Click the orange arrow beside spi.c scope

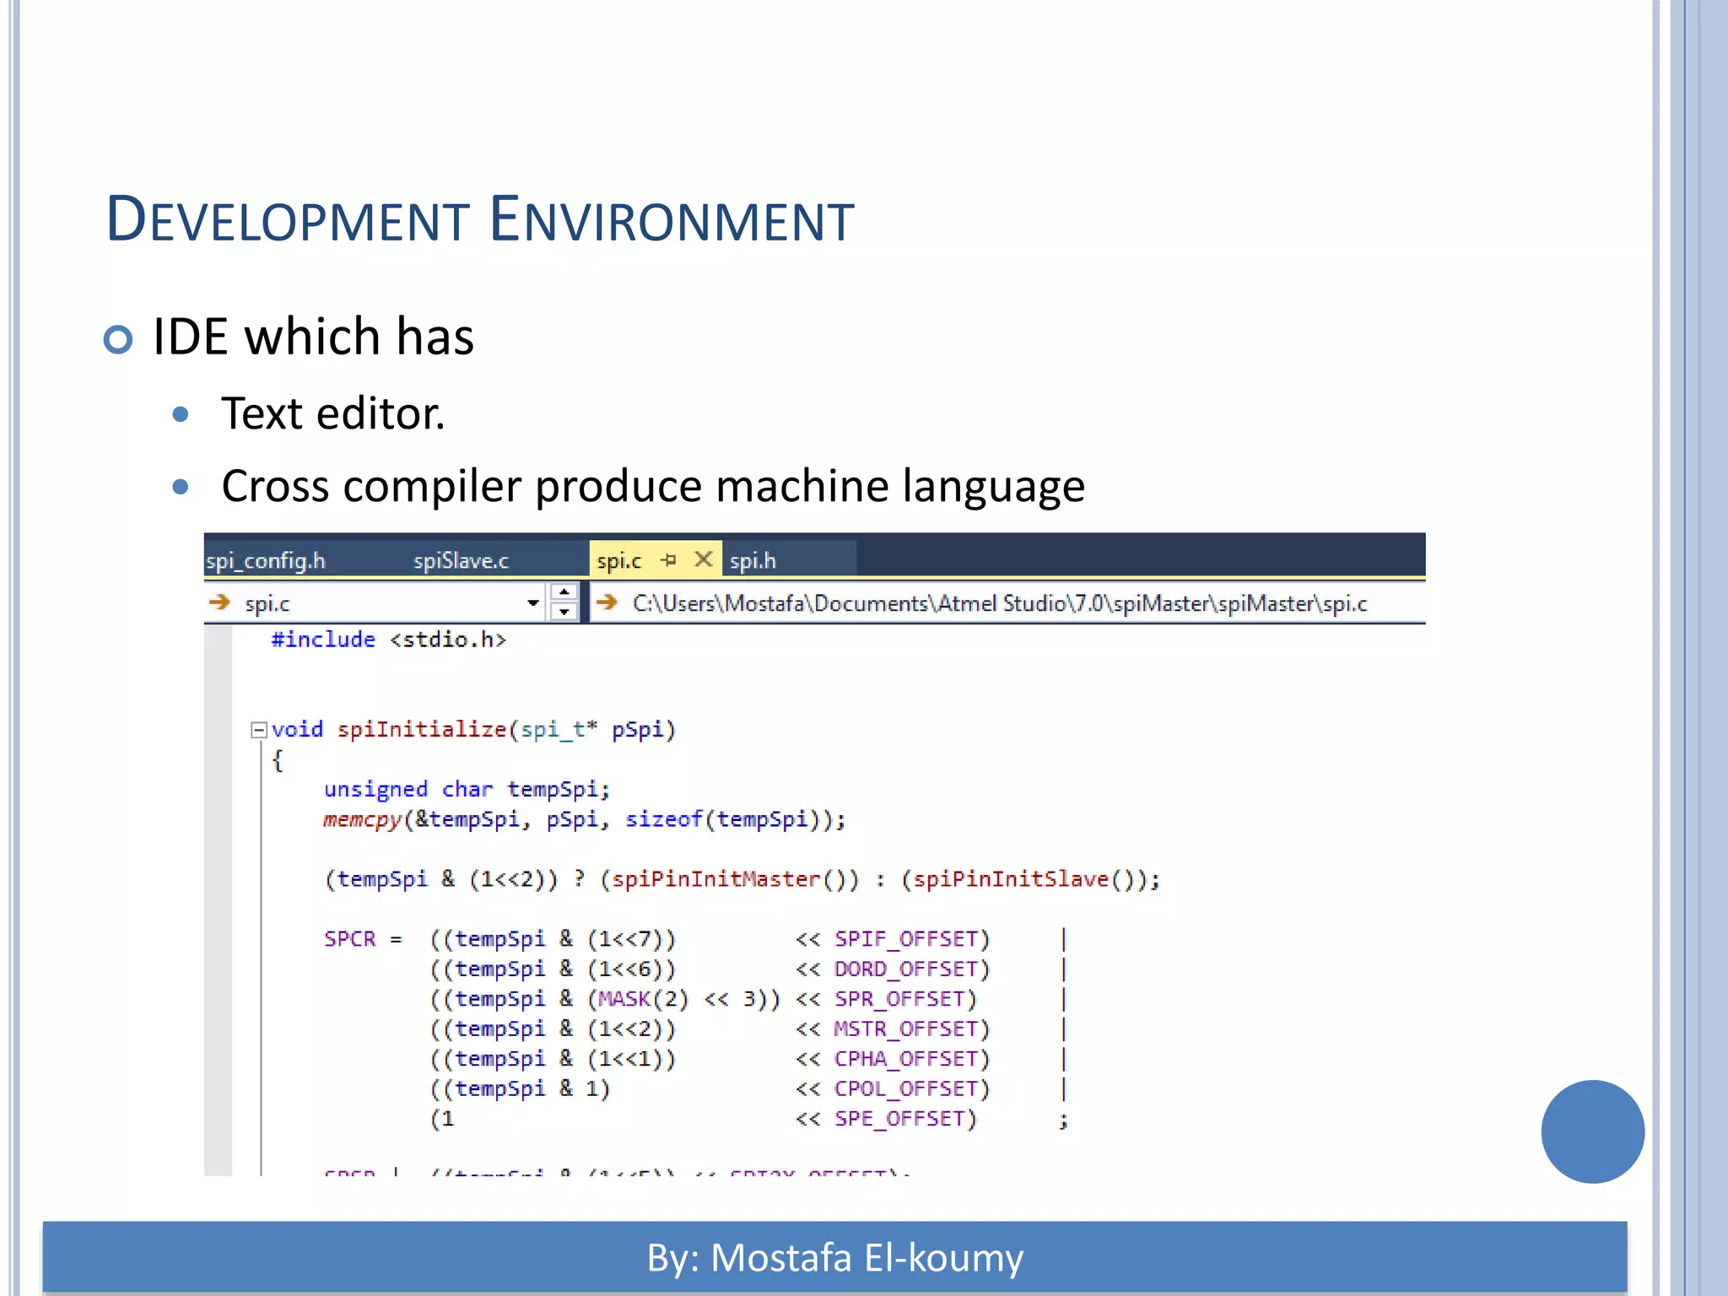pyautogui.click(x=219, y=602)
